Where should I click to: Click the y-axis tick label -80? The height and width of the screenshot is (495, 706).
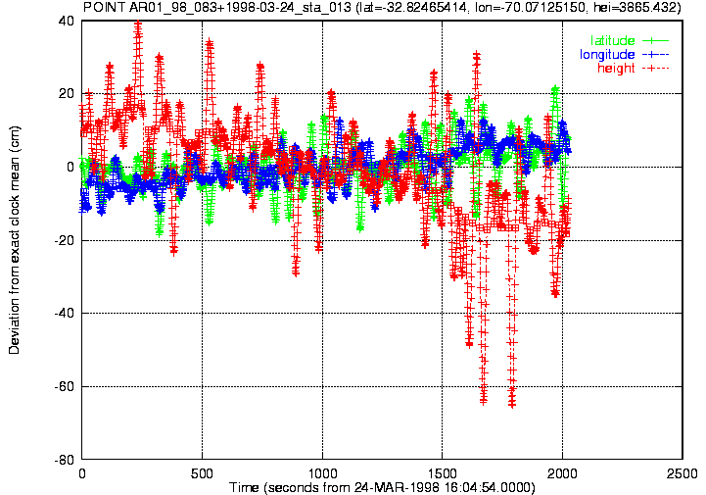[x=64, y=460]
